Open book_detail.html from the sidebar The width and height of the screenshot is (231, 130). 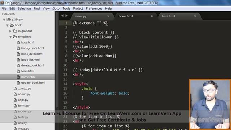[32, 54]
